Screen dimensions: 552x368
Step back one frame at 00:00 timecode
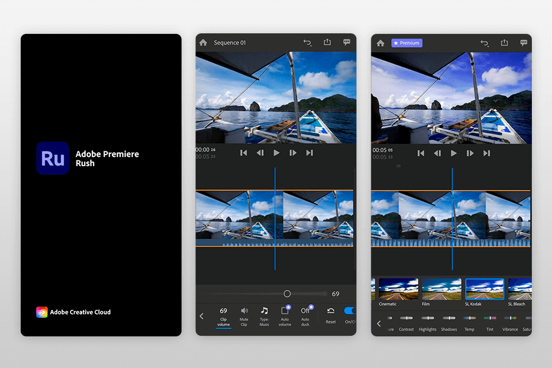[x=260, y=153]
